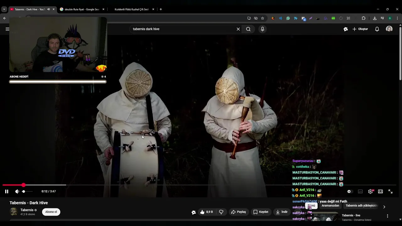Toggle subtitles in the player
Screen dimensions: 402x226
pyautogui.click(x=360, y=191)
